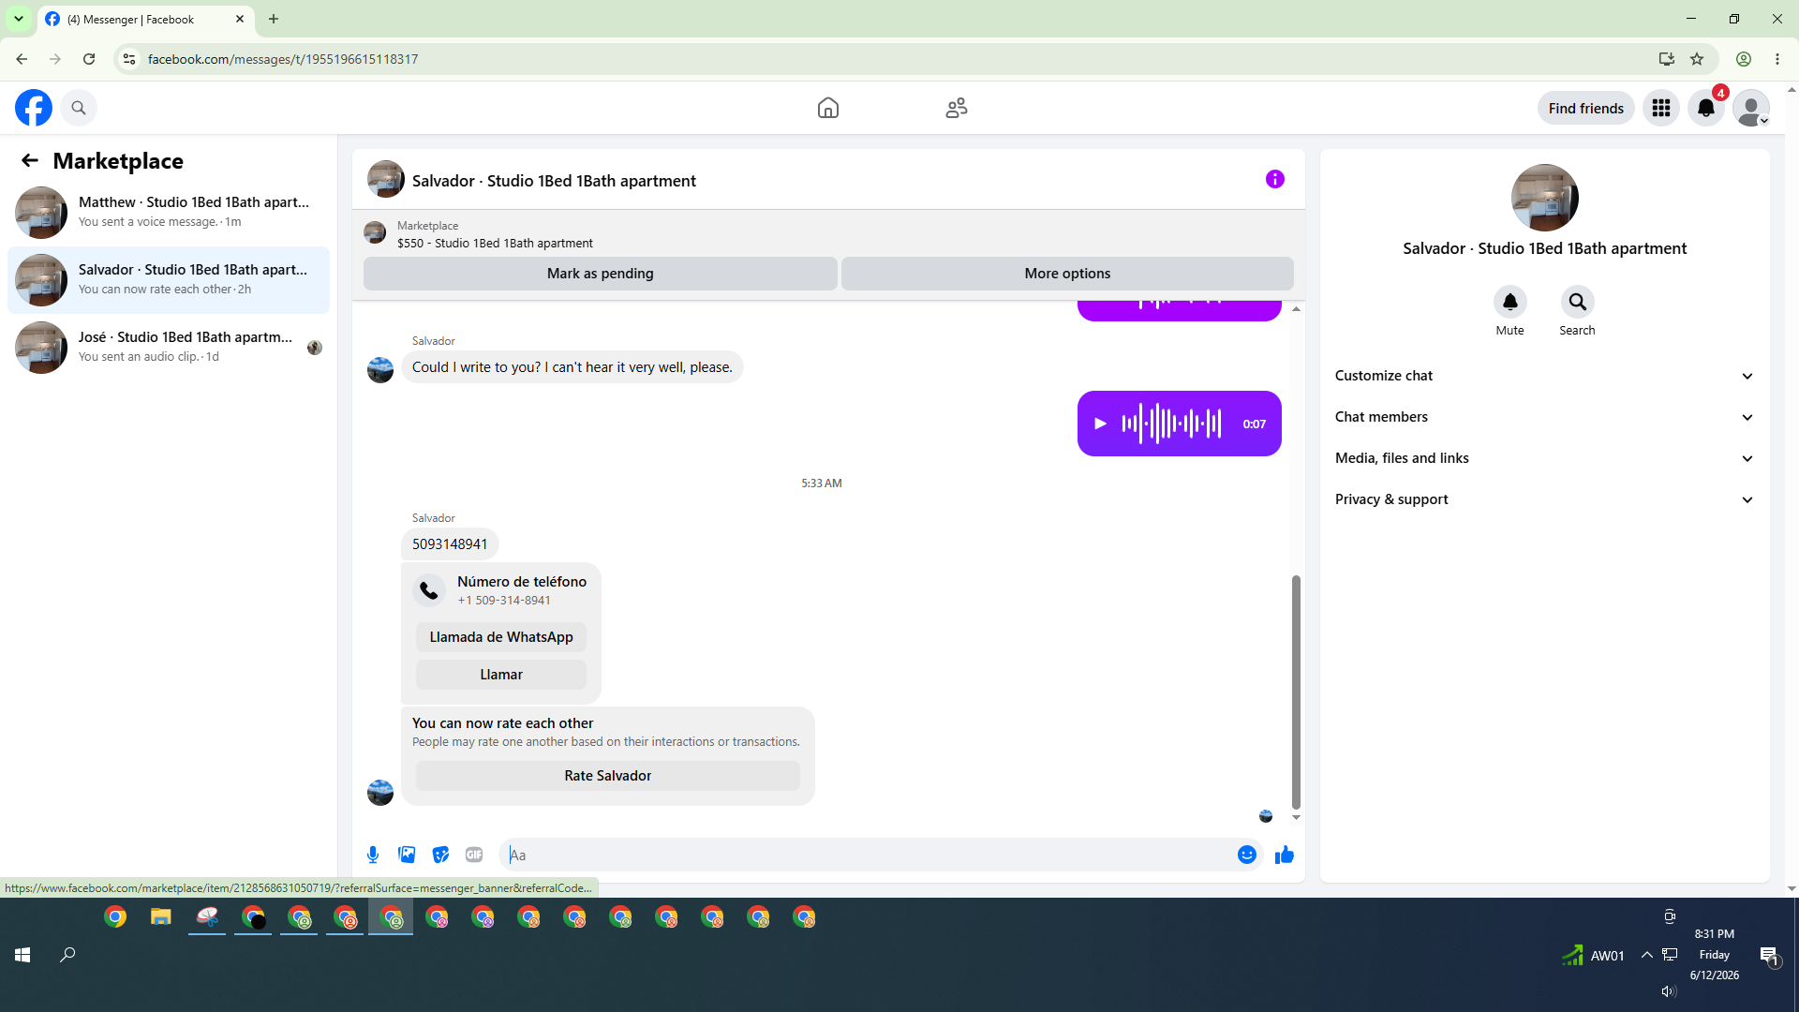1799x1012 pixels.
Task: Open File Explorer from taskbar
Action: pyautogui.click(x=161, y=917)
